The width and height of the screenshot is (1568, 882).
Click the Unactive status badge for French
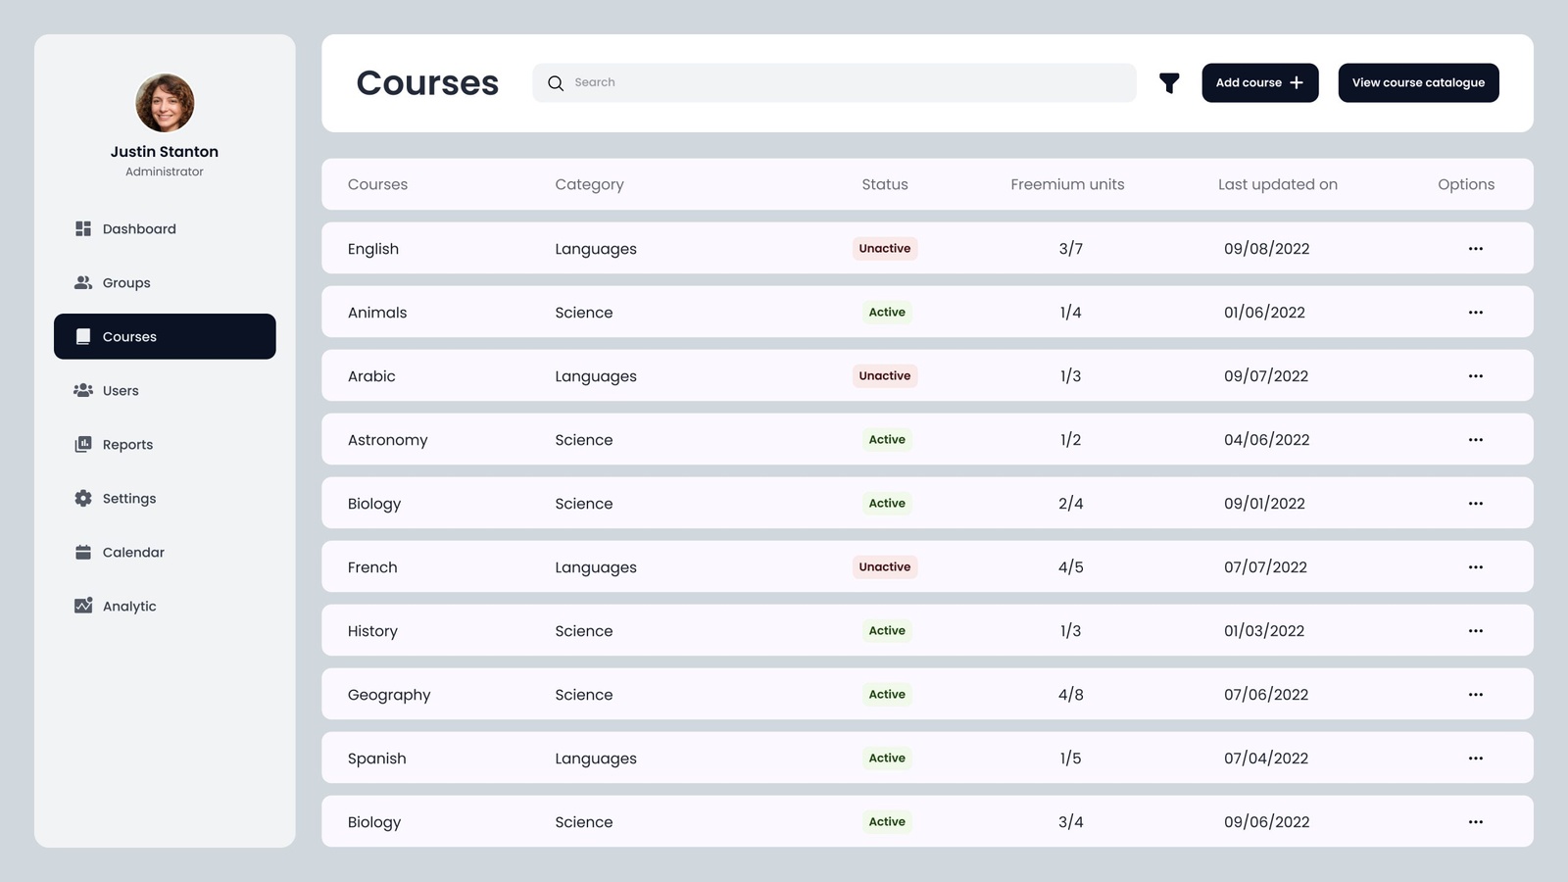click(x=884, y=567)
